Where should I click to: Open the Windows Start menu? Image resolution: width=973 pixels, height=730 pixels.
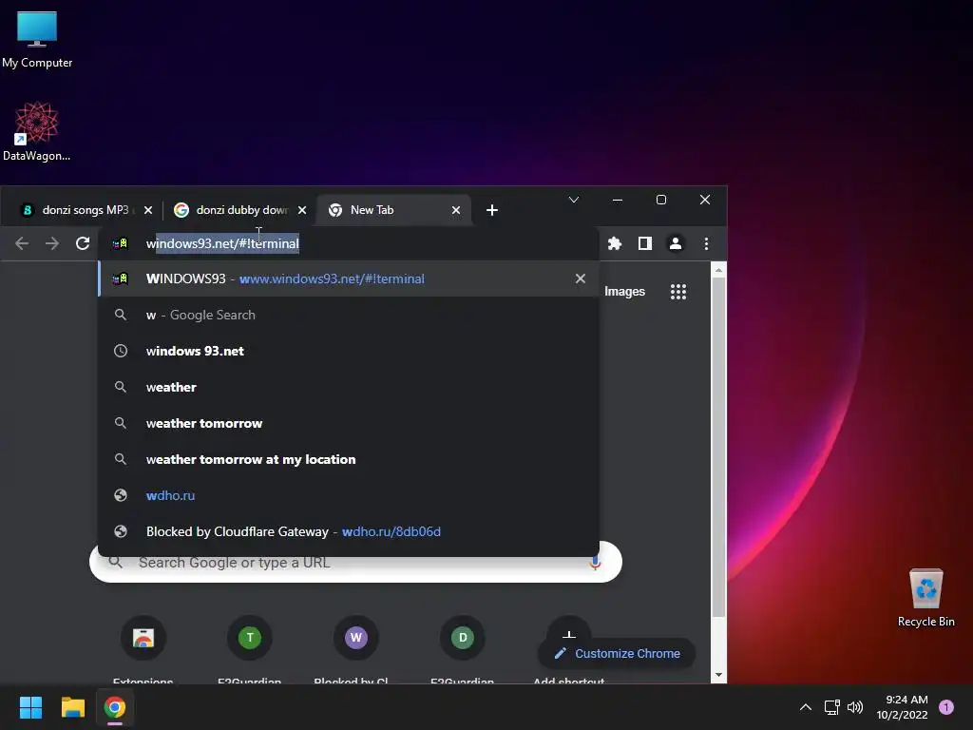point(30,707)
